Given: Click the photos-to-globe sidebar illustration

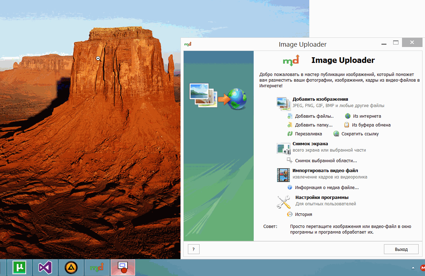Looking at the screenshot, I should pos(218,96).
